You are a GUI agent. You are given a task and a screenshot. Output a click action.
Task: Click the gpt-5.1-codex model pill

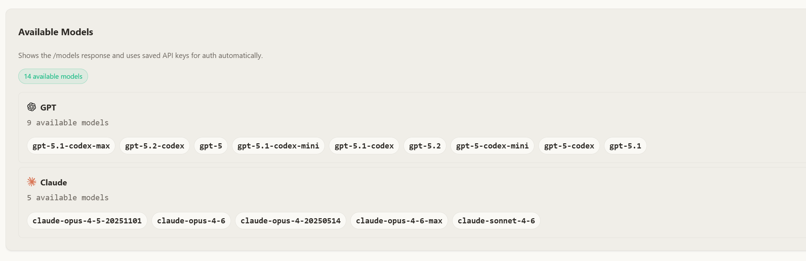point(364,146)
